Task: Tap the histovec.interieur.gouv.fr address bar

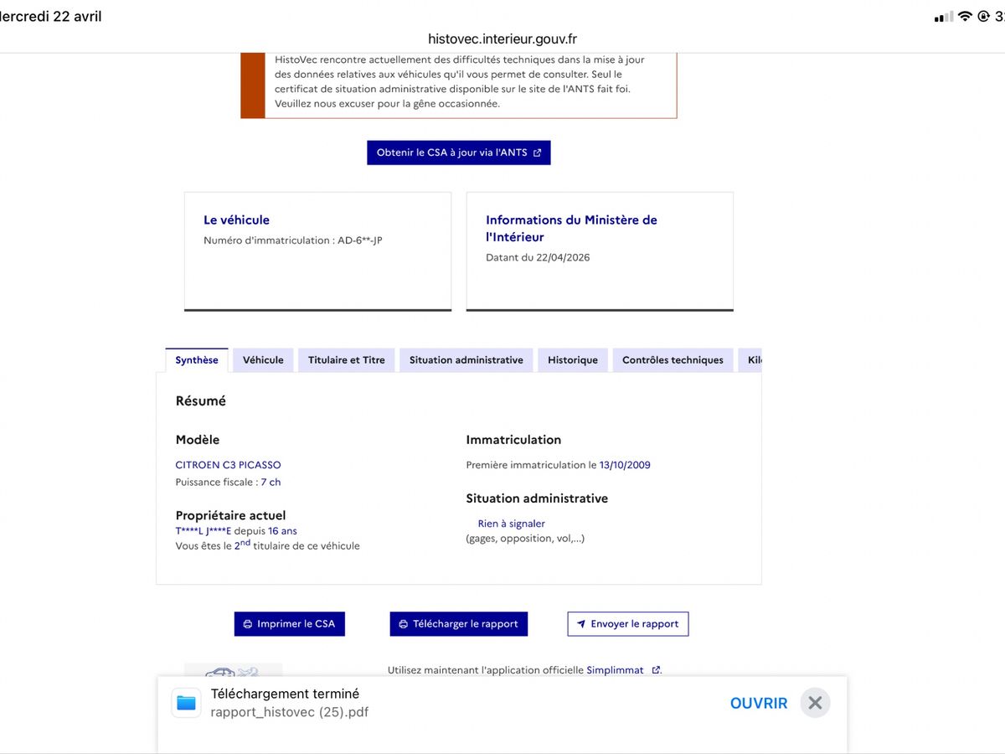Action: (502, 39)
